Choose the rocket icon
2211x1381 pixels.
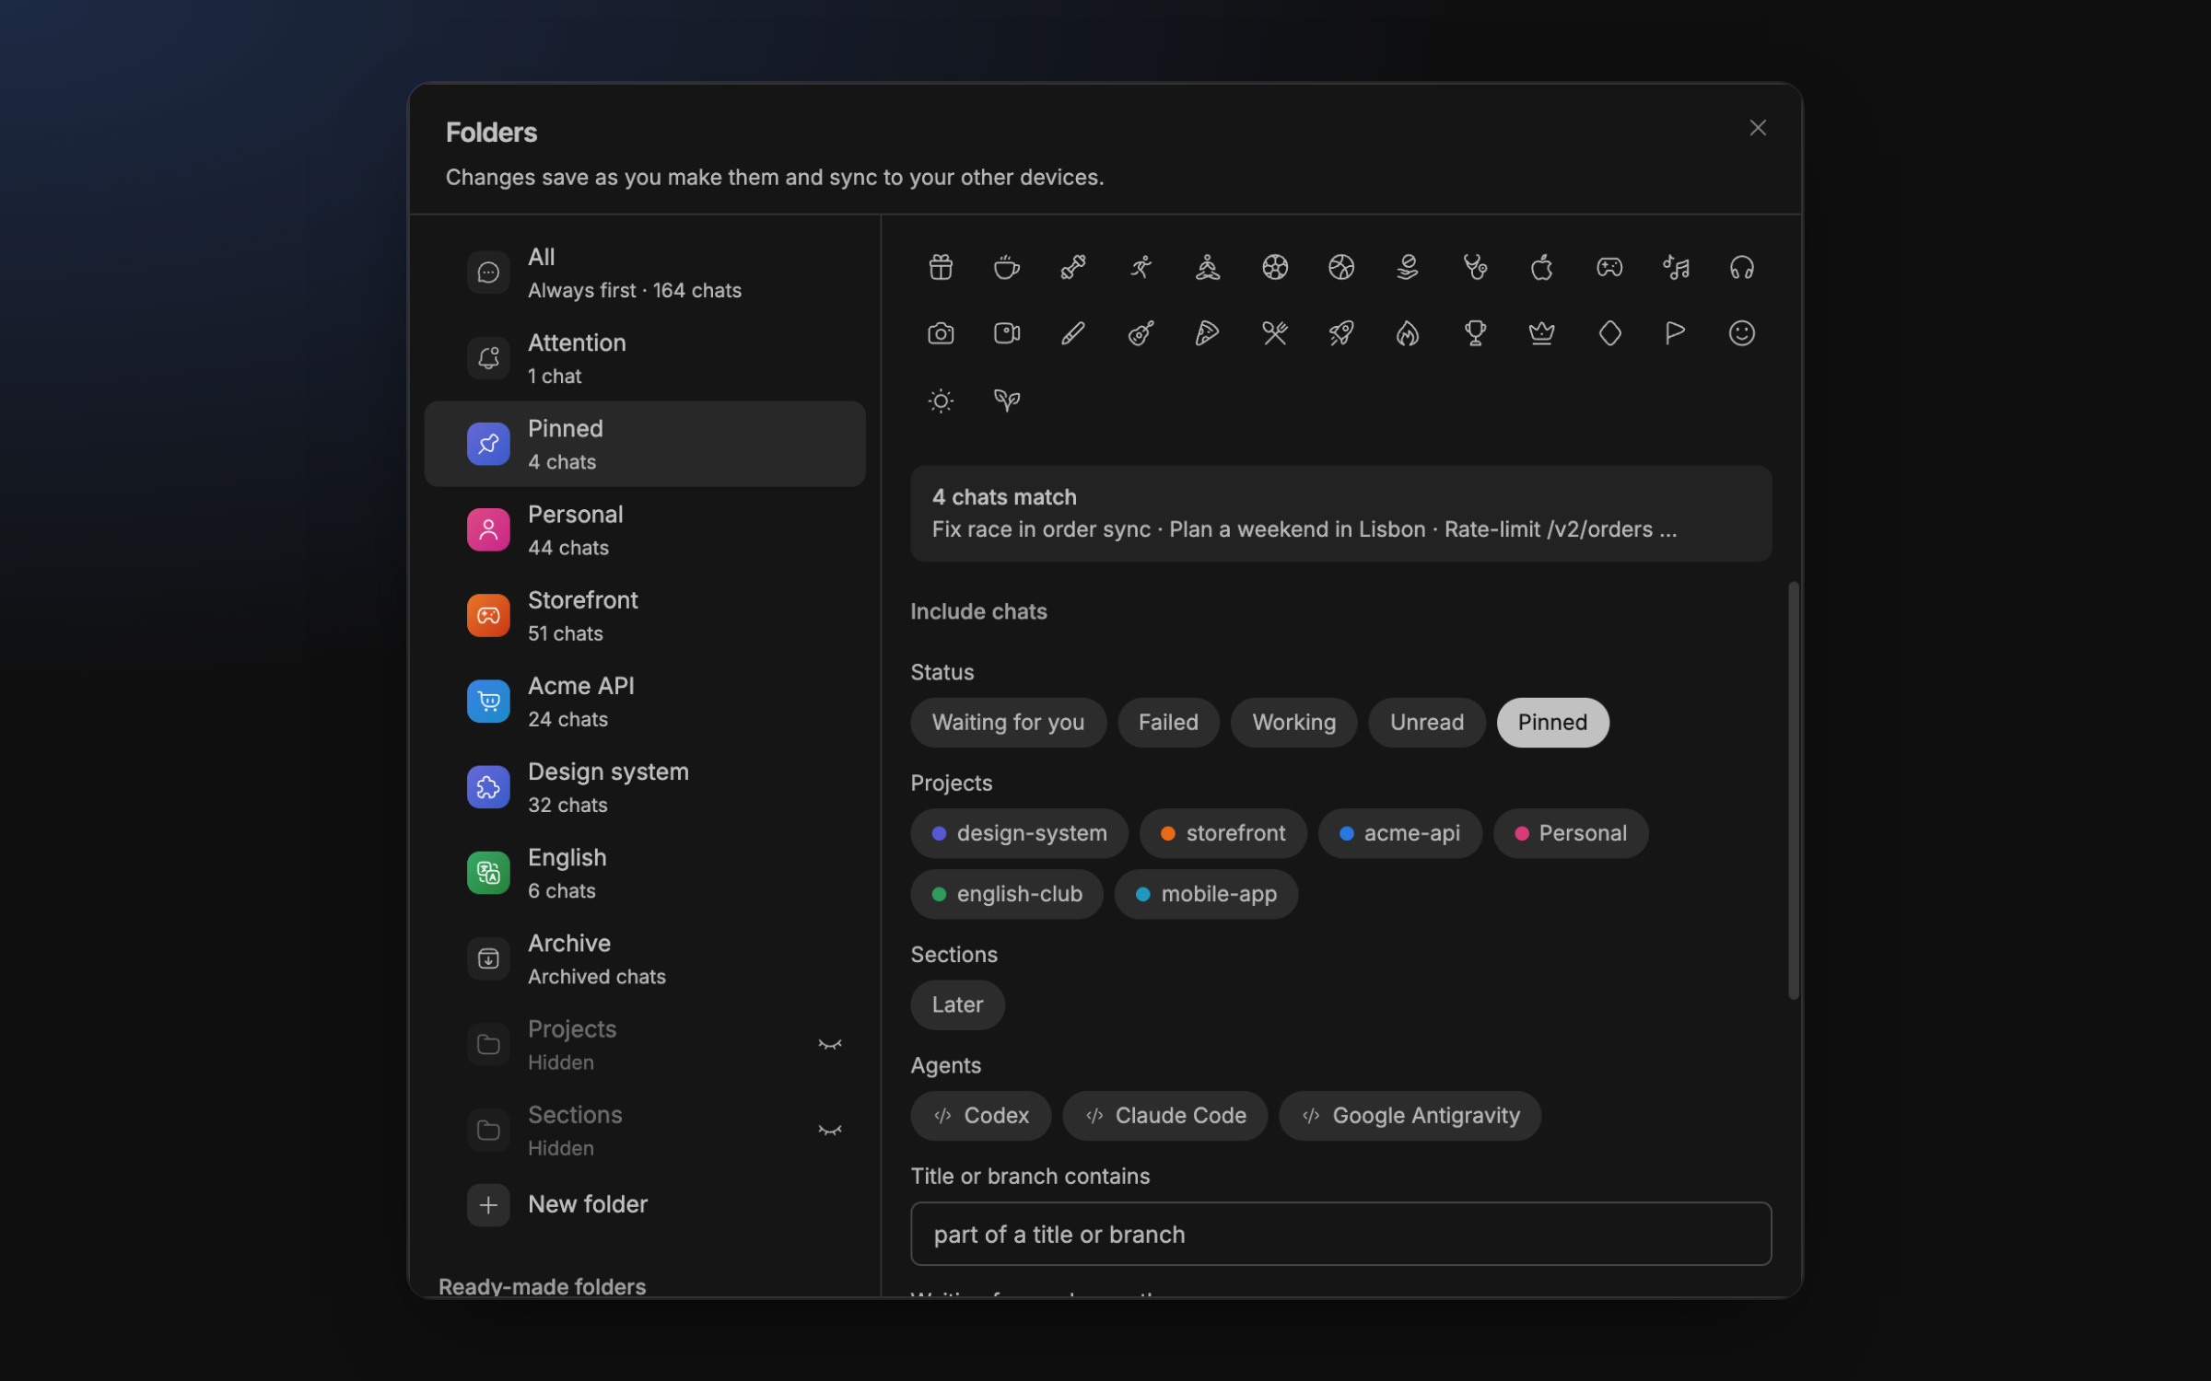pyautogui.click(x=1341, y=333)
